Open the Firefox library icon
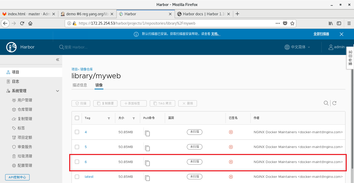Image resolution: width=354 pixels, height=183 pixels. [331, 23]
